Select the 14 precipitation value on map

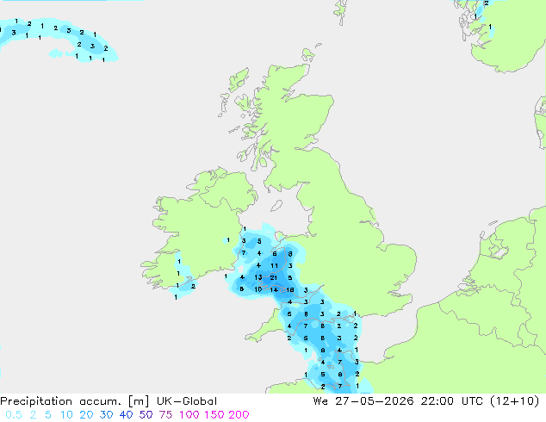[x=274, y=289]
